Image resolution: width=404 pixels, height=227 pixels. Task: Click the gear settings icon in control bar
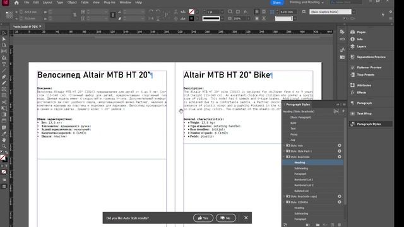391,12
